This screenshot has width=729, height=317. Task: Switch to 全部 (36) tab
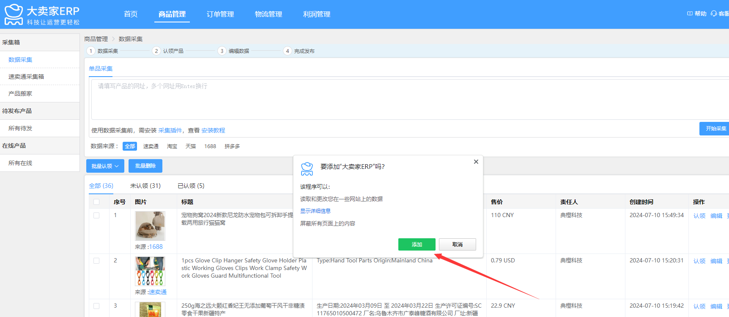tap(101, 186)
